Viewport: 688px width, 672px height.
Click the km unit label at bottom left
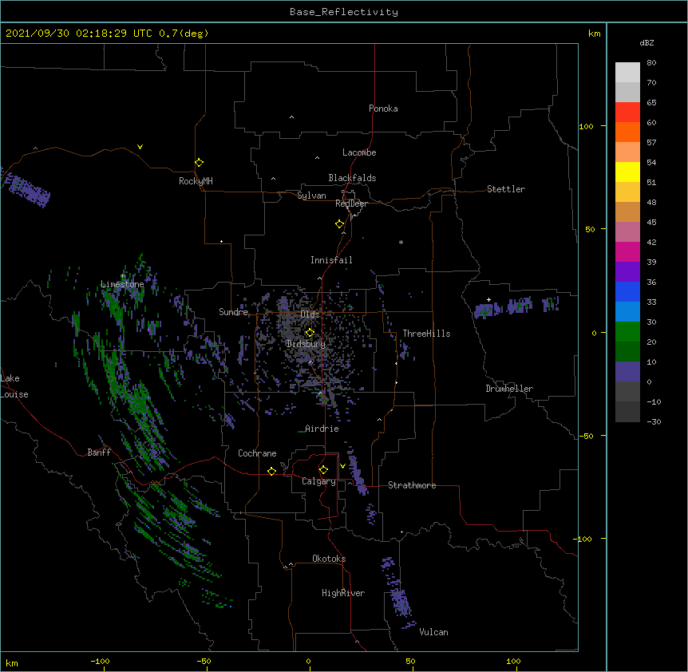coord(12,662)
